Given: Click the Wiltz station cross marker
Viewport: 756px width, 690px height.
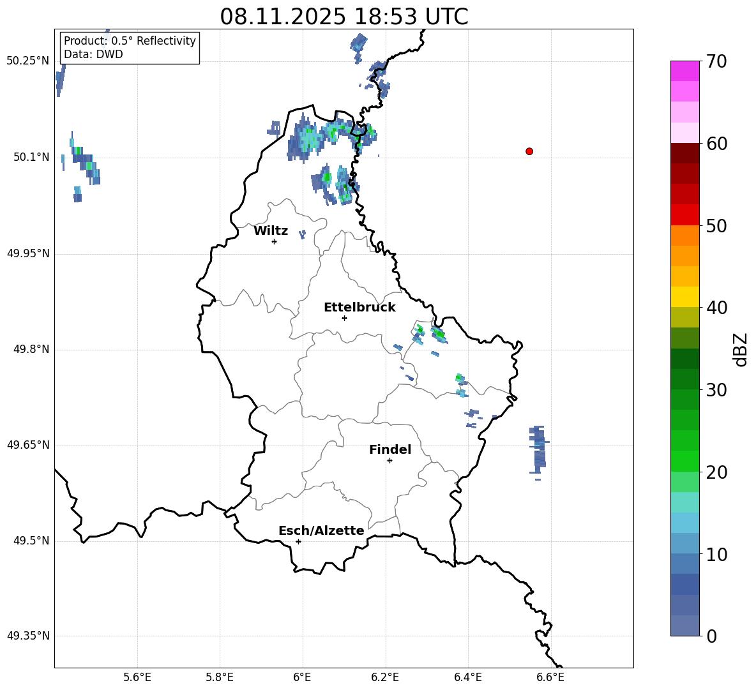Looking at the screenshot, I should (x=275, y=242).
